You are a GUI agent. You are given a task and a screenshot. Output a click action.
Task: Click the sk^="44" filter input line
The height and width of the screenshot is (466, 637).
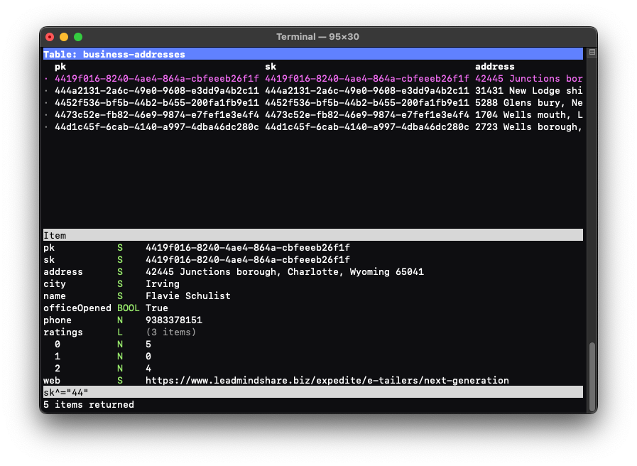[x=312, y=392]
